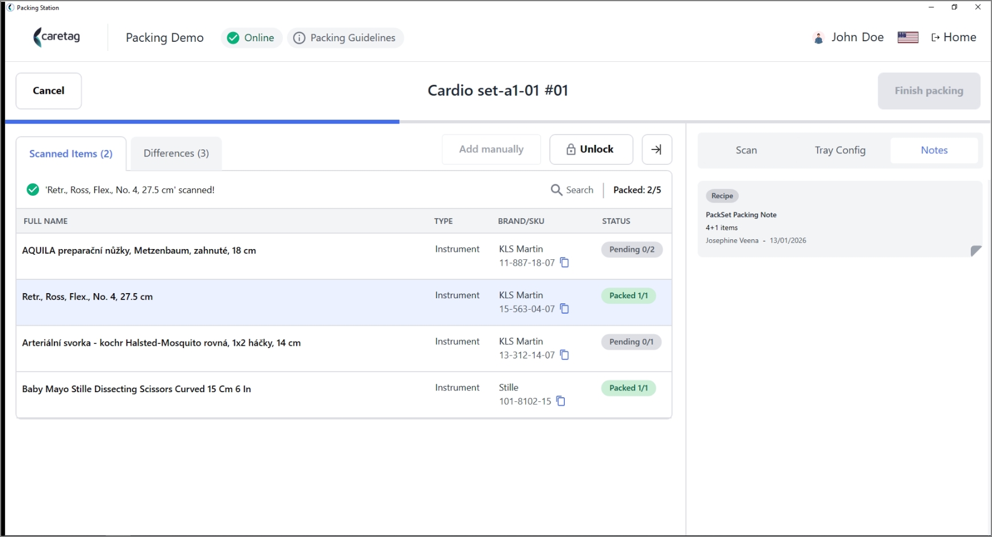Open Packing Guidelines info
This screenshot has width=992, height=537.
point(345,38)
